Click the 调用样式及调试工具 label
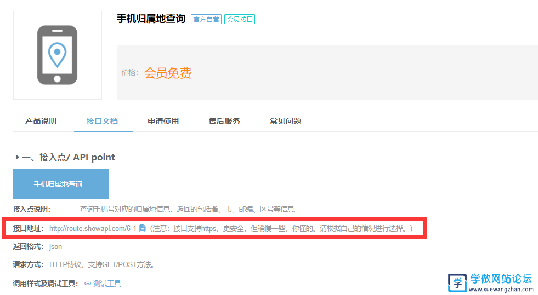The image size is (538, 295). coord(46,284)
